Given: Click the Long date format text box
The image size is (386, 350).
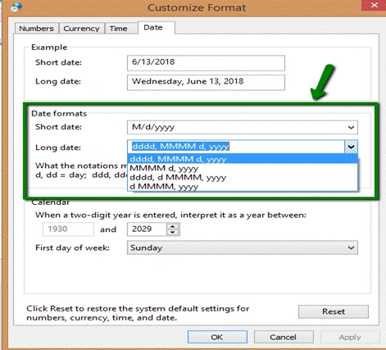Looking at the screenshot, I should pyautogui.click(x=236, y=147).
